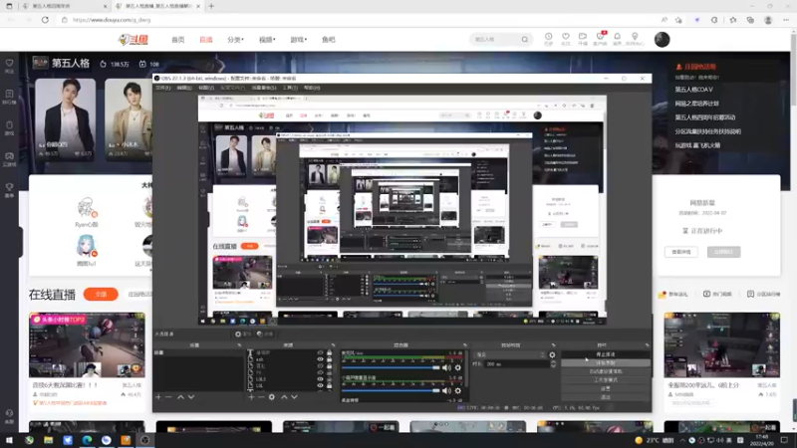The height and width of the screenshot is (448, 797).
Task: Click the search magnifier on Douyu
Action: pyautogui.click(x=525, y=39)
